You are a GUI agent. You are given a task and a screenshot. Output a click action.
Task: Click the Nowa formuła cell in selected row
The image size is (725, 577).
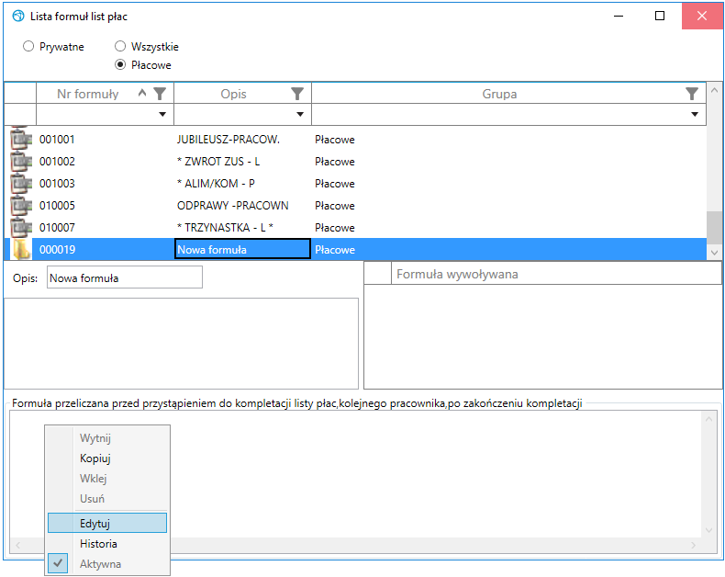pos(242,249)
